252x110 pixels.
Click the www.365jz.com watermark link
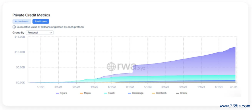(x=235, y=106)
